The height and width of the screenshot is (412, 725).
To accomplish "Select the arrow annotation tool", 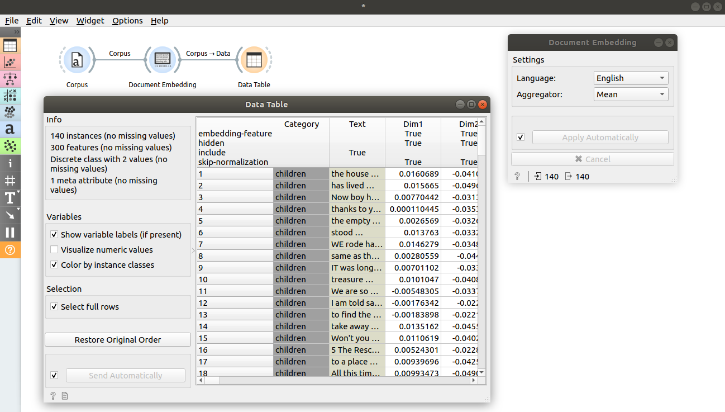I will coord(10,215).
